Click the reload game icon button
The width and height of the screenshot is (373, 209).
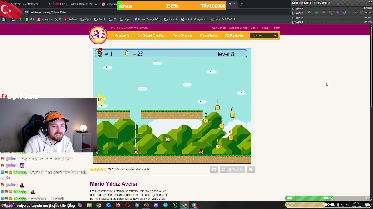tap(223, 170)
